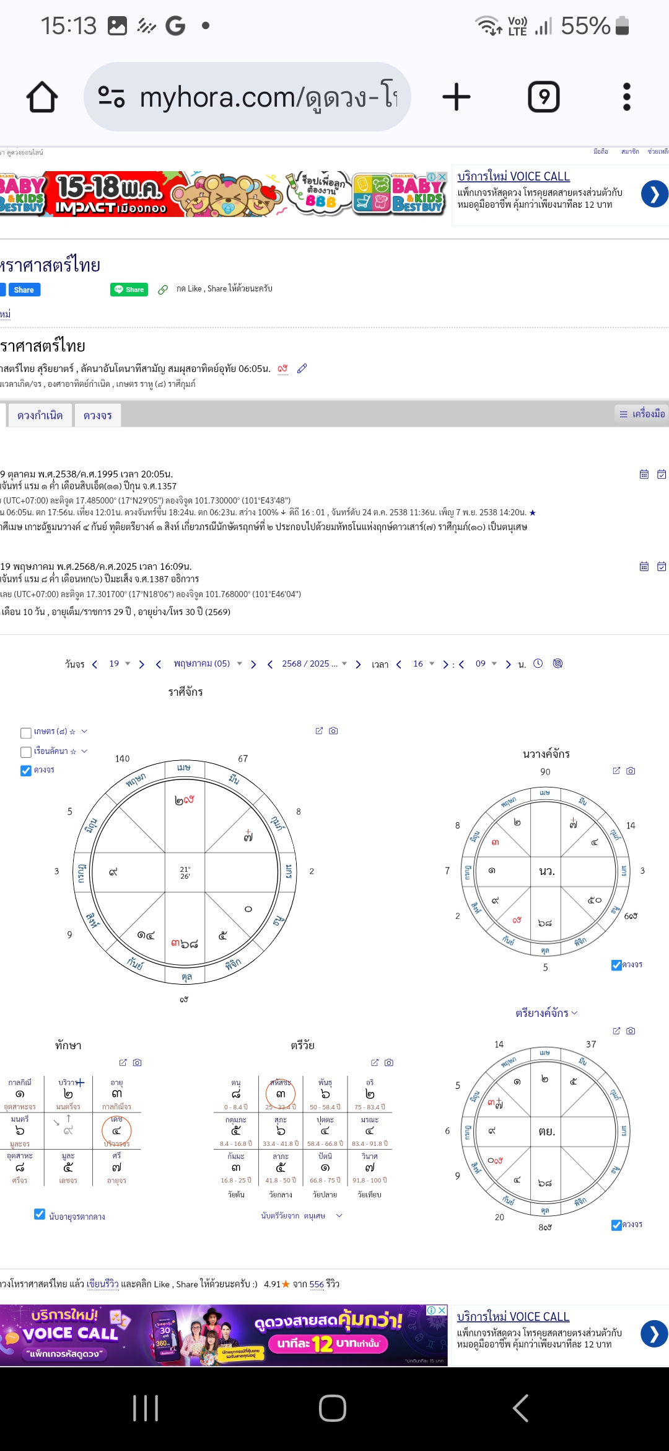Open ตรียางค์จักร chart in new window icon
Viewport: 669px width, 1451px height.
pos(616,1031)
